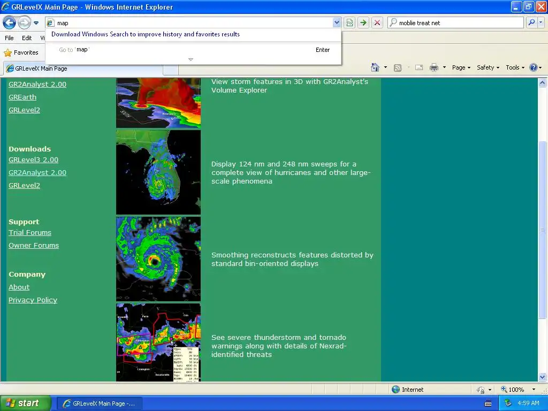This screenshot has height=411, width=548.
Task: Click the Compatibility View icon
Action: pos(349,22)
